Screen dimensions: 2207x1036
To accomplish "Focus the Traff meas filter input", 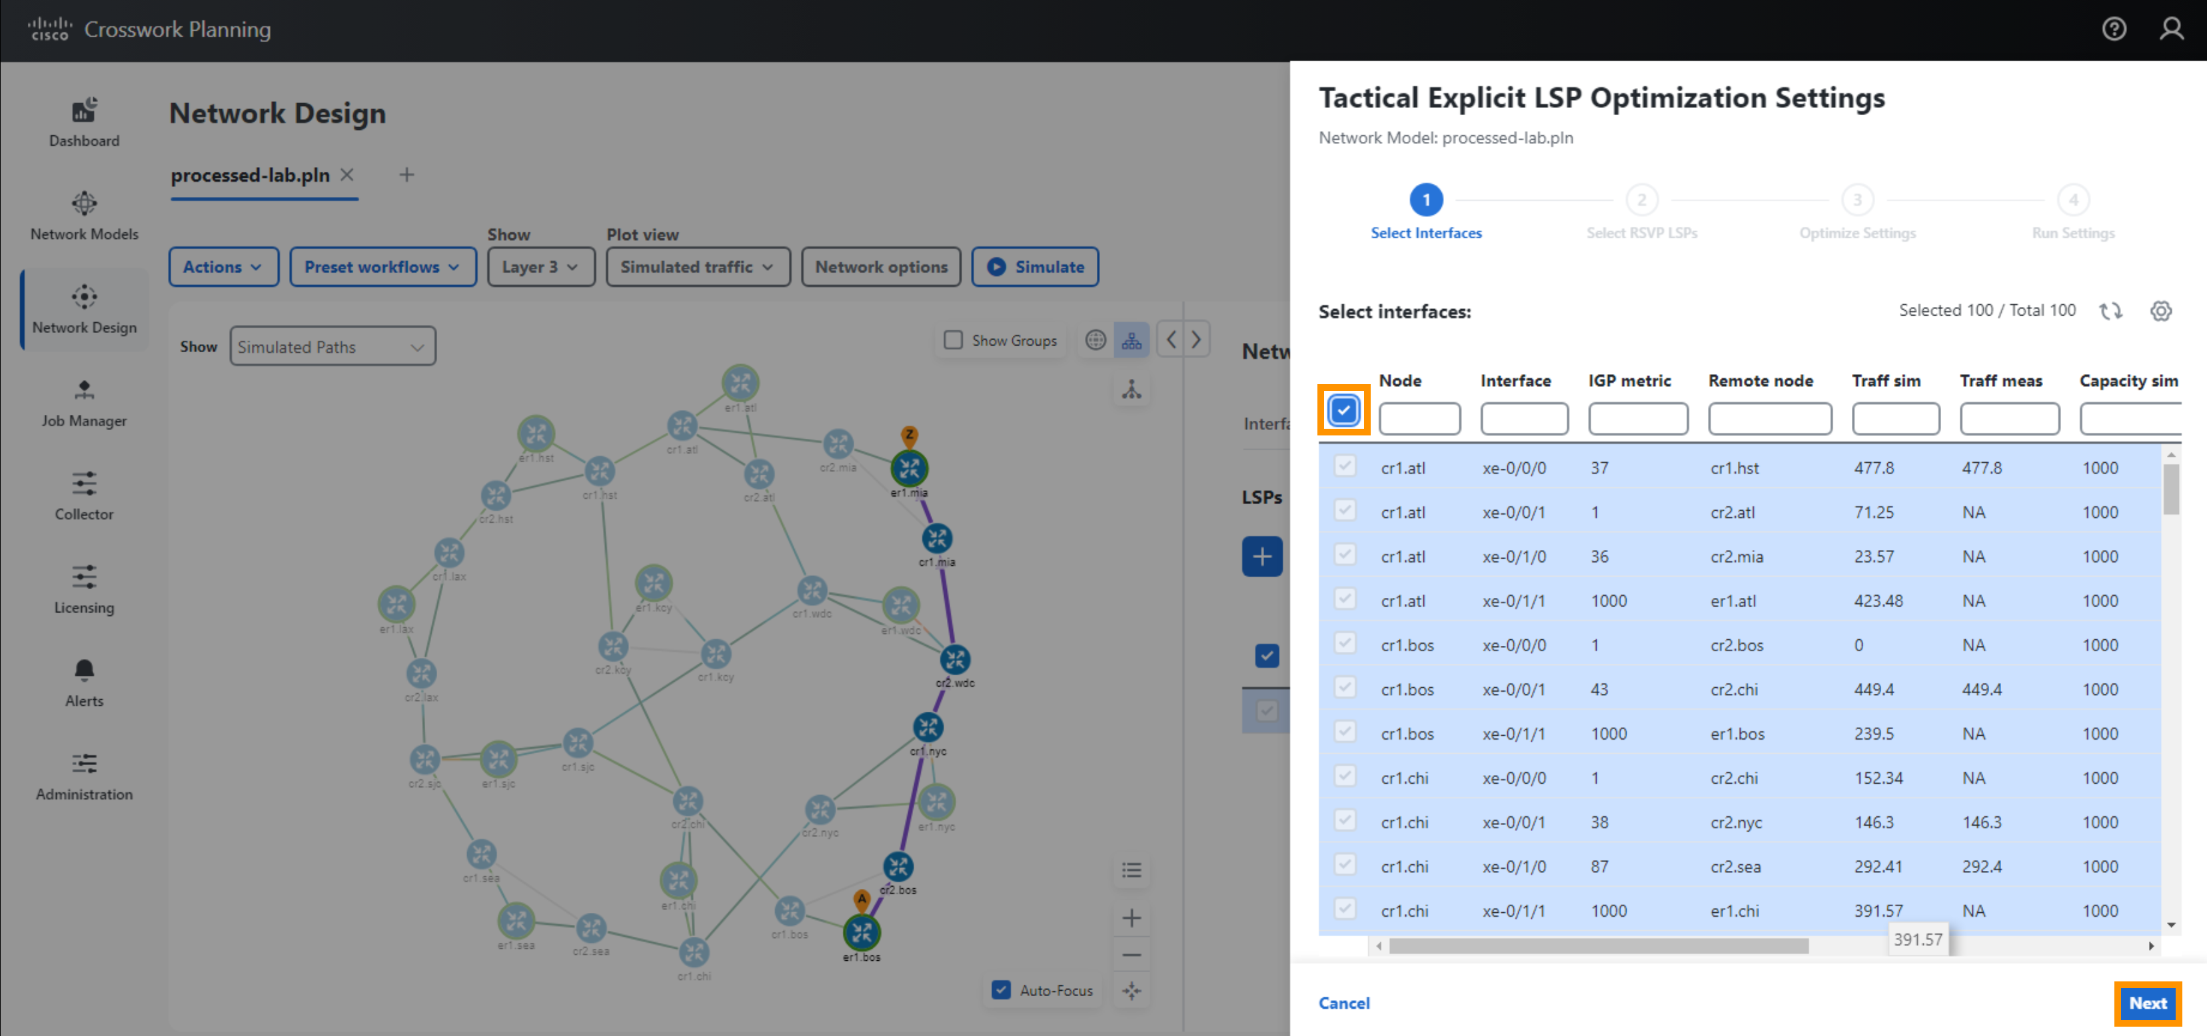I will [2009, 419].
